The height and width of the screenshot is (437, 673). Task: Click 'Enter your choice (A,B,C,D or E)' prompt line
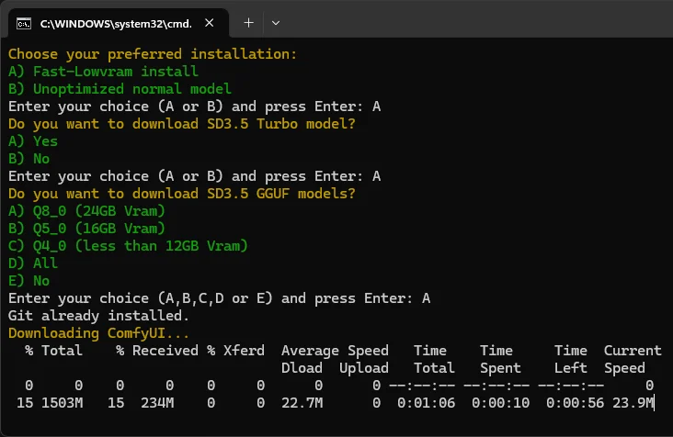219,298
